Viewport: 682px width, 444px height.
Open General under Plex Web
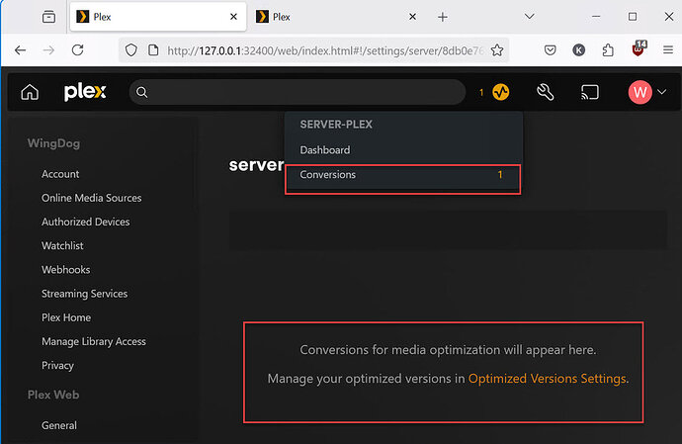click(x=58, y=425)
